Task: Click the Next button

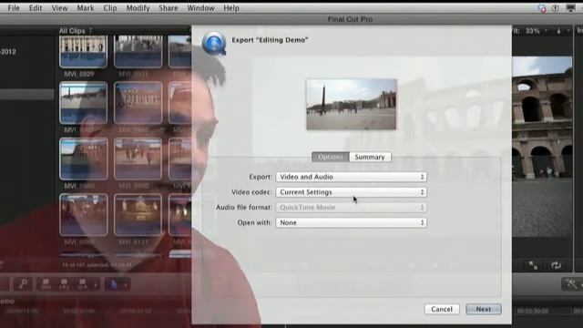Action: [x=484, y=309]
